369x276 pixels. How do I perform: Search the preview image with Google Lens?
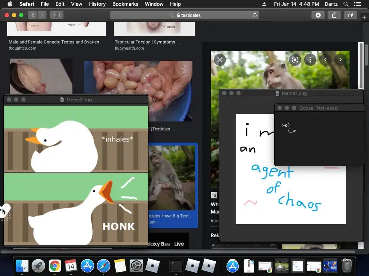pos(295,60)
